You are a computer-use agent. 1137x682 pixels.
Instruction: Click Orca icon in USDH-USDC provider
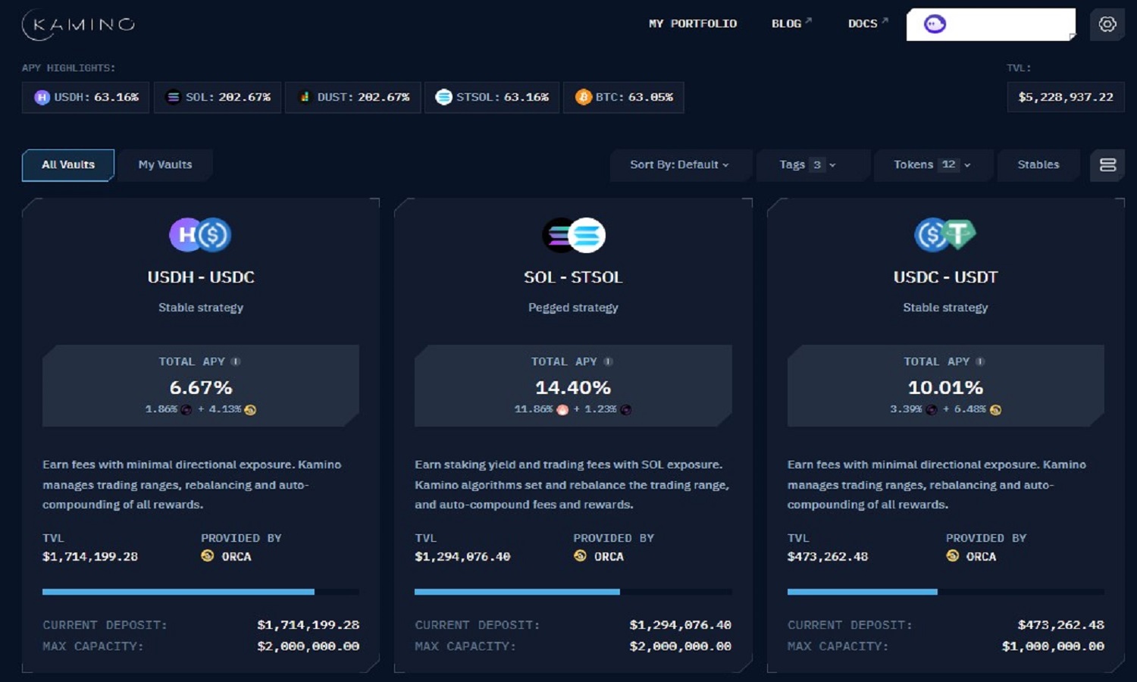[x=207, y=555]
